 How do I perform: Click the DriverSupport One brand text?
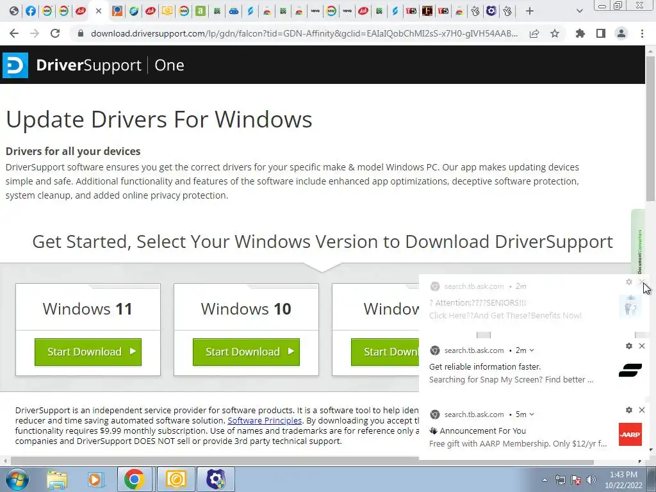click(110, 65)
